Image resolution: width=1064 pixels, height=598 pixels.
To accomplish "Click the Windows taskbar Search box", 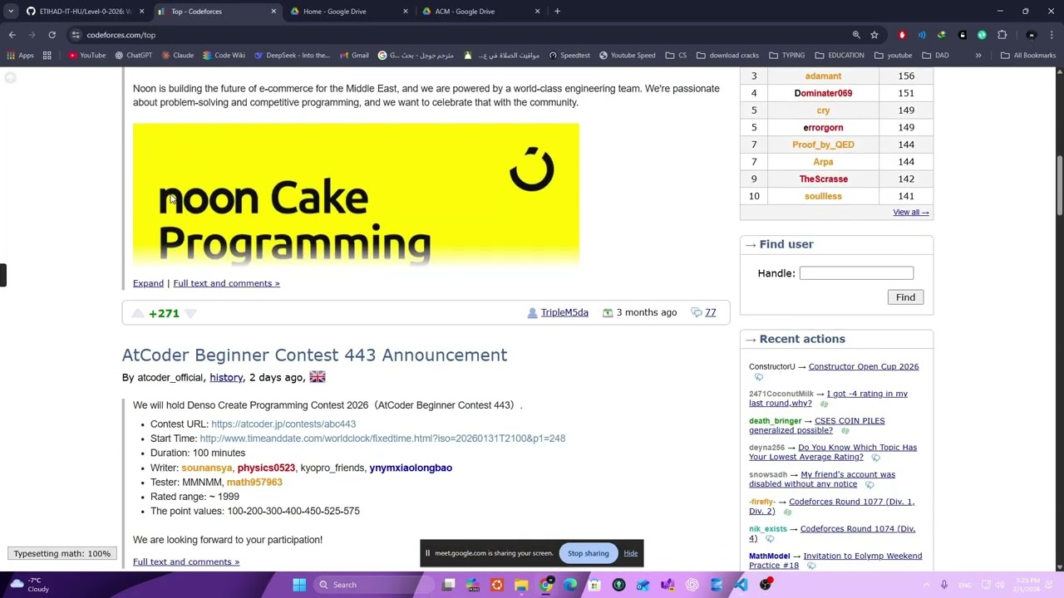I will click(374, 585).
